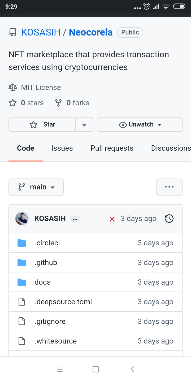191x382 pixels.
Task: Click the Public visibility badge
Action: [x=130, y=32]
